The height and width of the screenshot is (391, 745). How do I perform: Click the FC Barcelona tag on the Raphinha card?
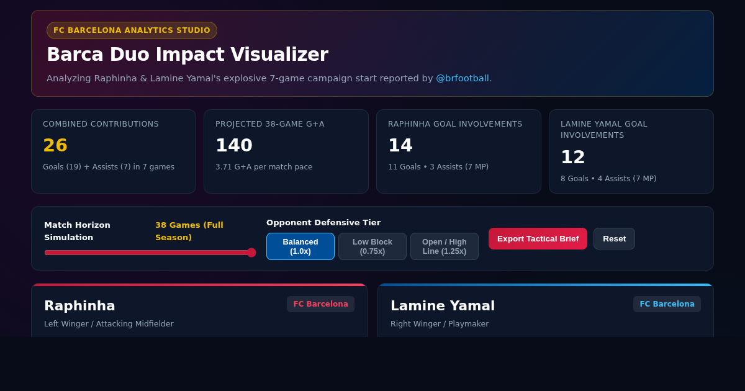(x=320, y=304)
